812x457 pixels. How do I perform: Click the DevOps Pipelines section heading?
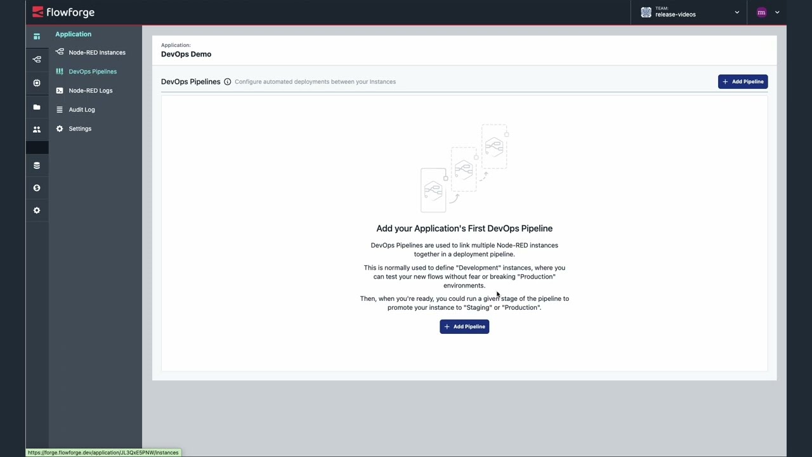190,82
